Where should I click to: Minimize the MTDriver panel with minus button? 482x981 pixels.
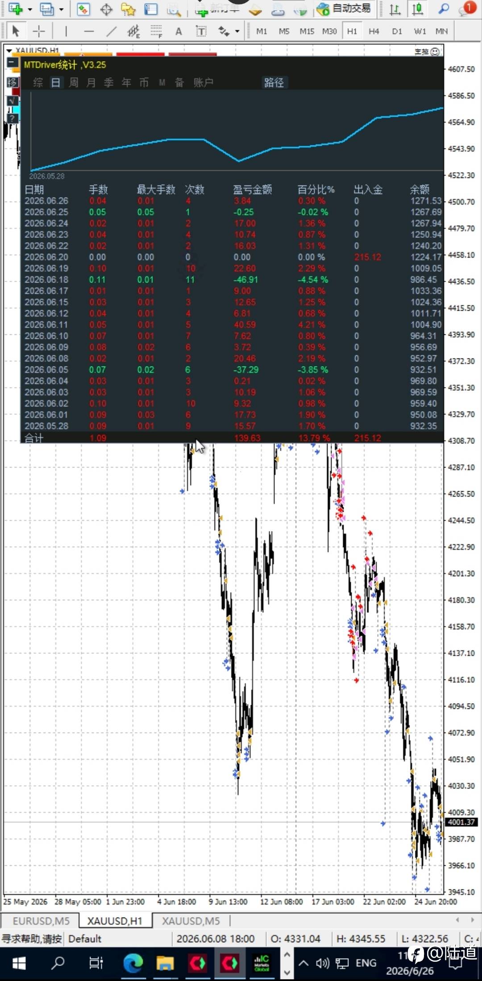[12, 63]
